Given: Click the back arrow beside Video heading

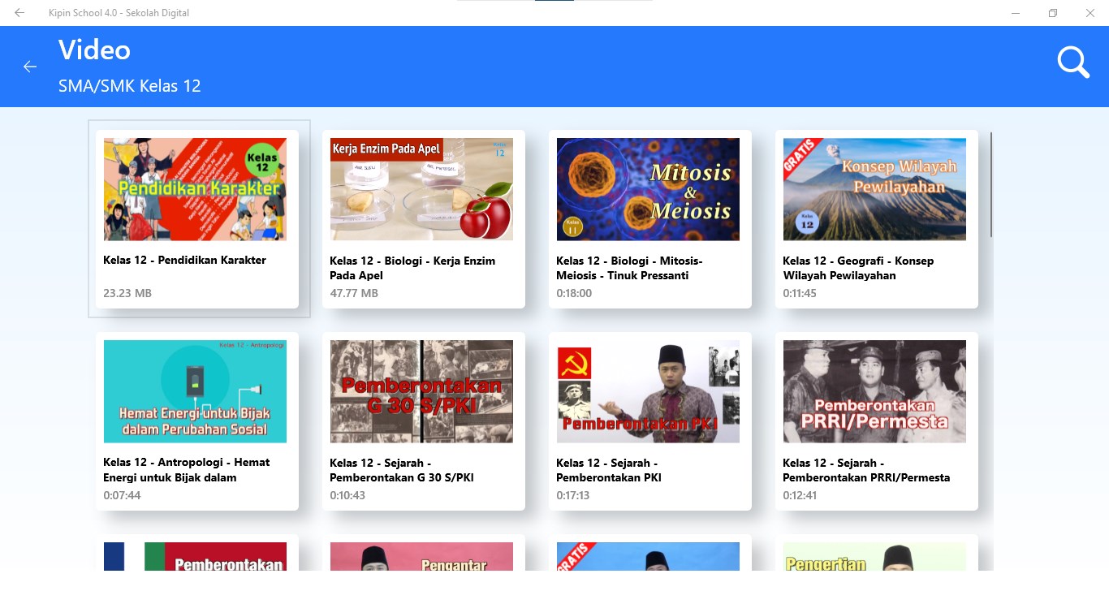Looking at the screenshot, I should (30, 67).
